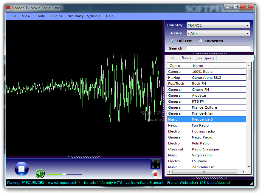
Task: Select the Hot mix radio station
Action: 207,131
